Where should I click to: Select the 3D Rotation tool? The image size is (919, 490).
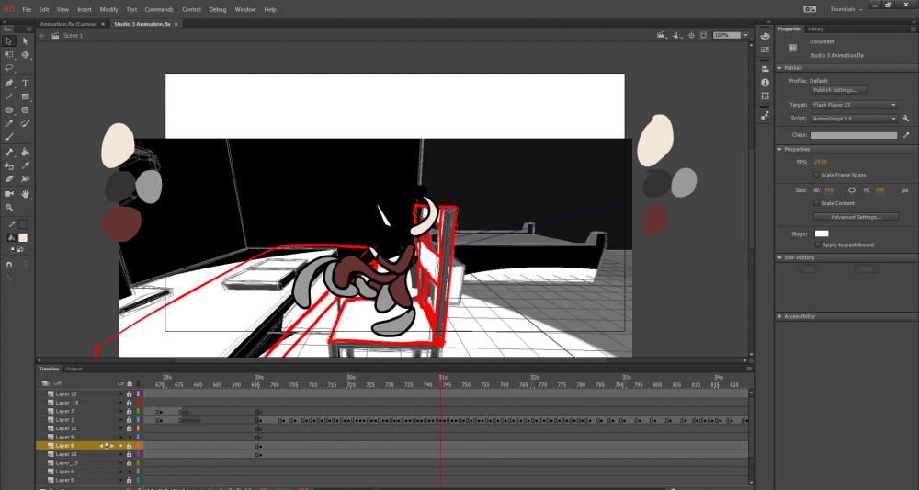point(25,54)
